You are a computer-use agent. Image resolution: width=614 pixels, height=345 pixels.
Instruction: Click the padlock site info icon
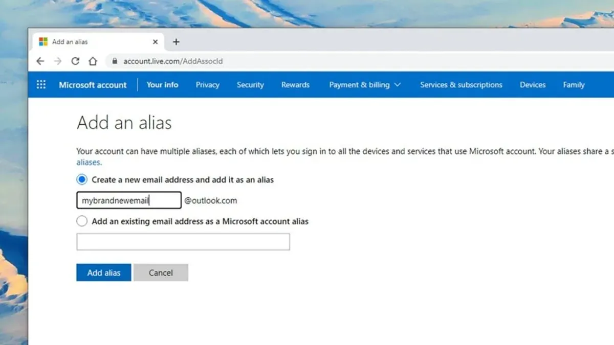coord(115,61)
